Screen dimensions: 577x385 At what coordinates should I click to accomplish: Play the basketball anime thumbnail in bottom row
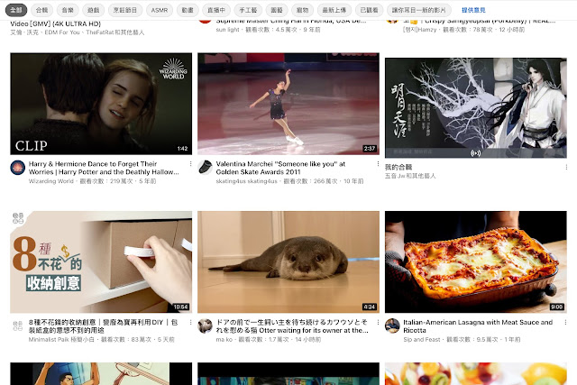pos(101,374)
